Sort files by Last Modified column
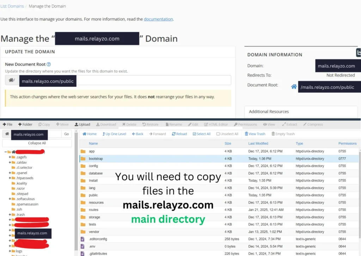 click(x=258, y=143)
